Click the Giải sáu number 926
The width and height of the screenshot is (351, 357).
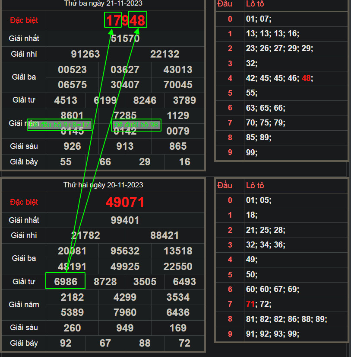[x=72, y=146]
